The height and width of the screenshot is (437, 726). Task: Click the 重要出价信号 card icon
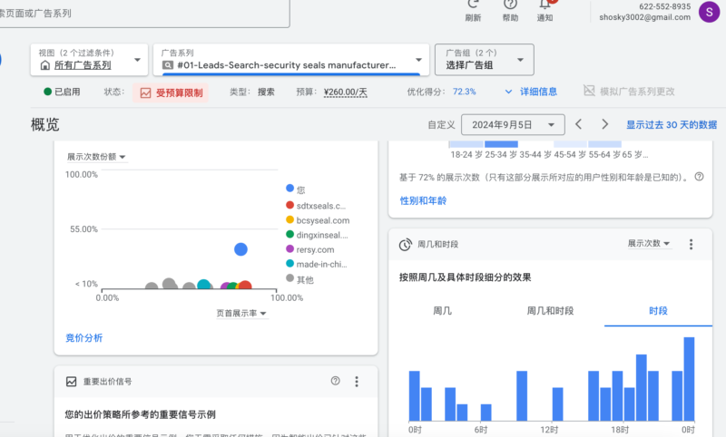tap(72, 382)
